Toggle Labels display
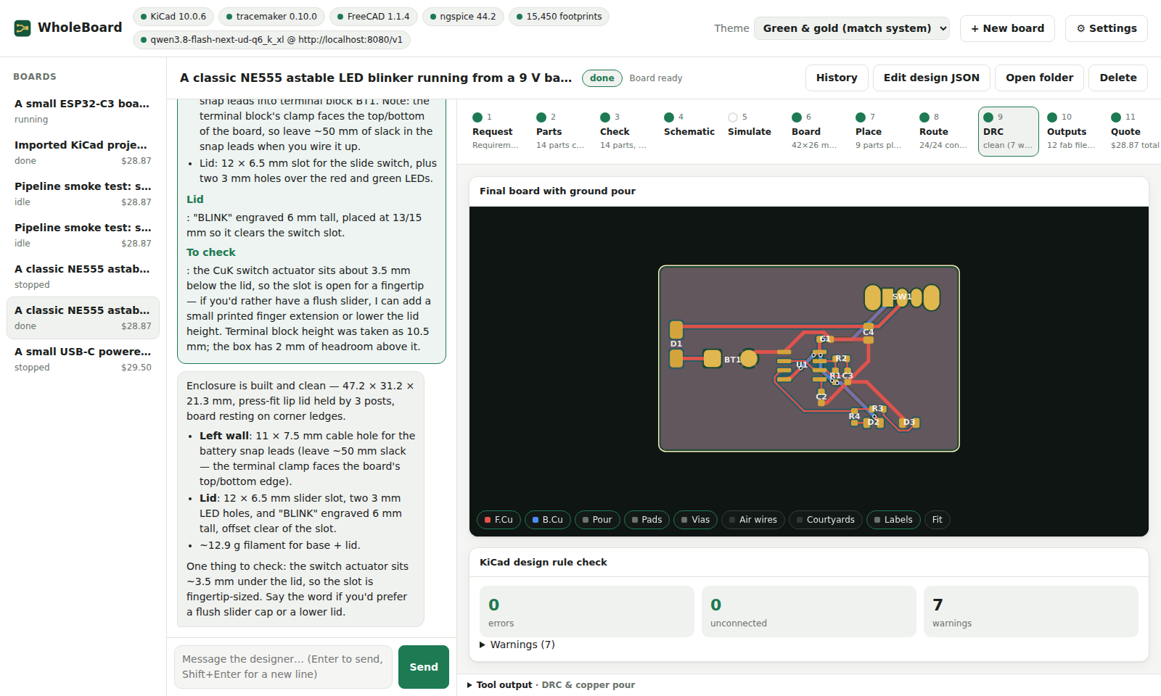This screenshot has width=1161, height=696. pyautogui.click(x=893, y=520)
